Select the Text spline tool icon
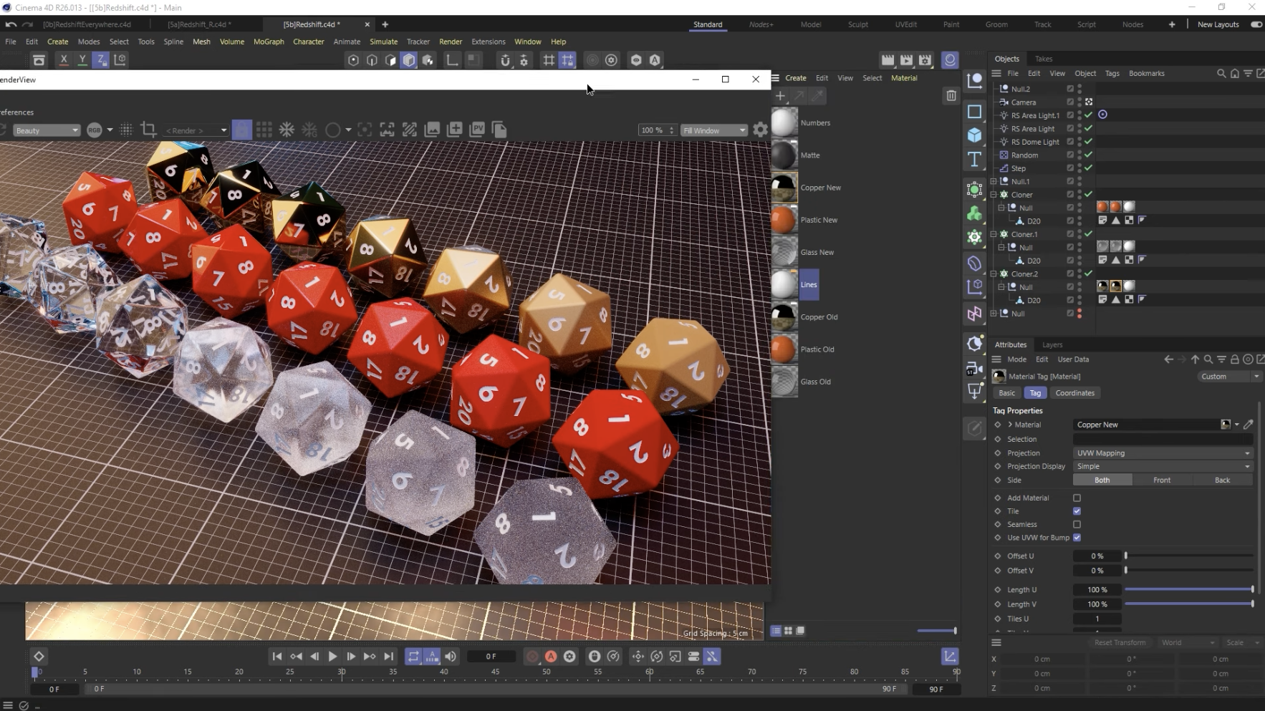This screenshot has height=711, width=1265. click(974, 159)
